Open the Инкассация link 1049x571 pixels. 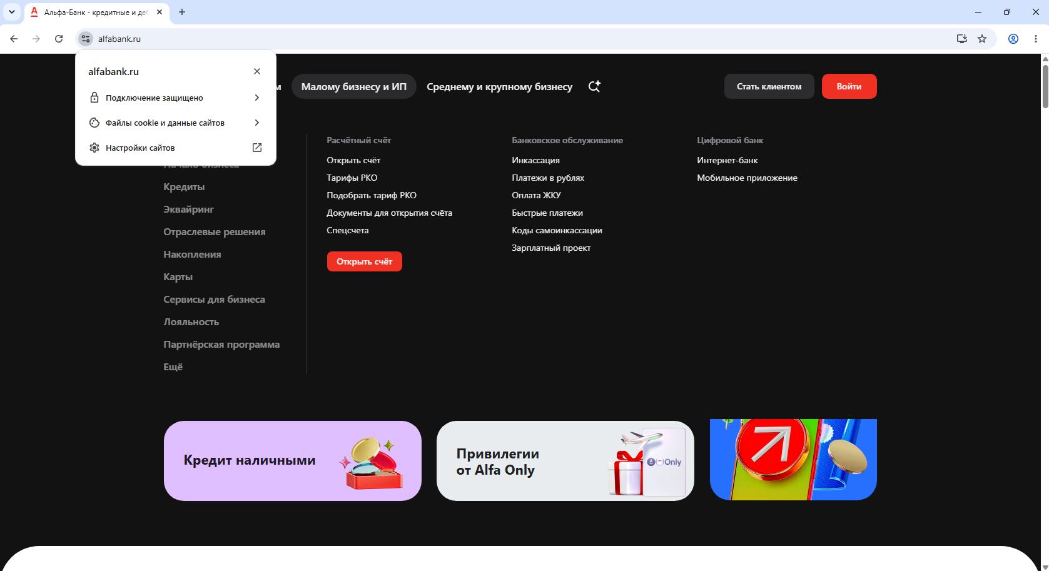pyautogui.click(x=535, y=160)
